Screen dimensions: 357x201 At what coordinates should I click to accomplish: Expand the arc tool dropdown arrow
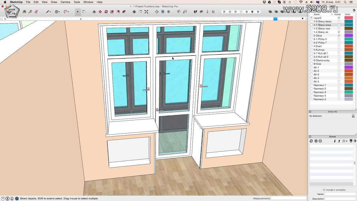[x=68, y=12]
